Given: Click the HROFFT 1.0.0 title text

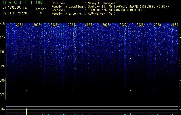Looking at the screenshot, I should (23, 2).
